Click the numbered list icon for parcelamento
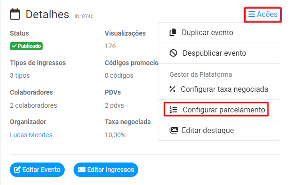 (x=173, y=110)
